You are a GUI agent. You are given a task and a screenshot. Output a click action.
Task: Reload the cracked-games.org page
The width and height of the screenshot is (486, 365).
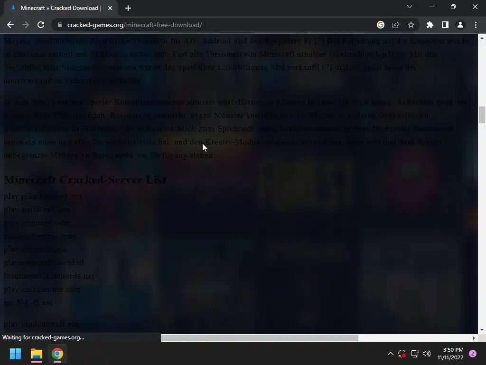point(41,25)
